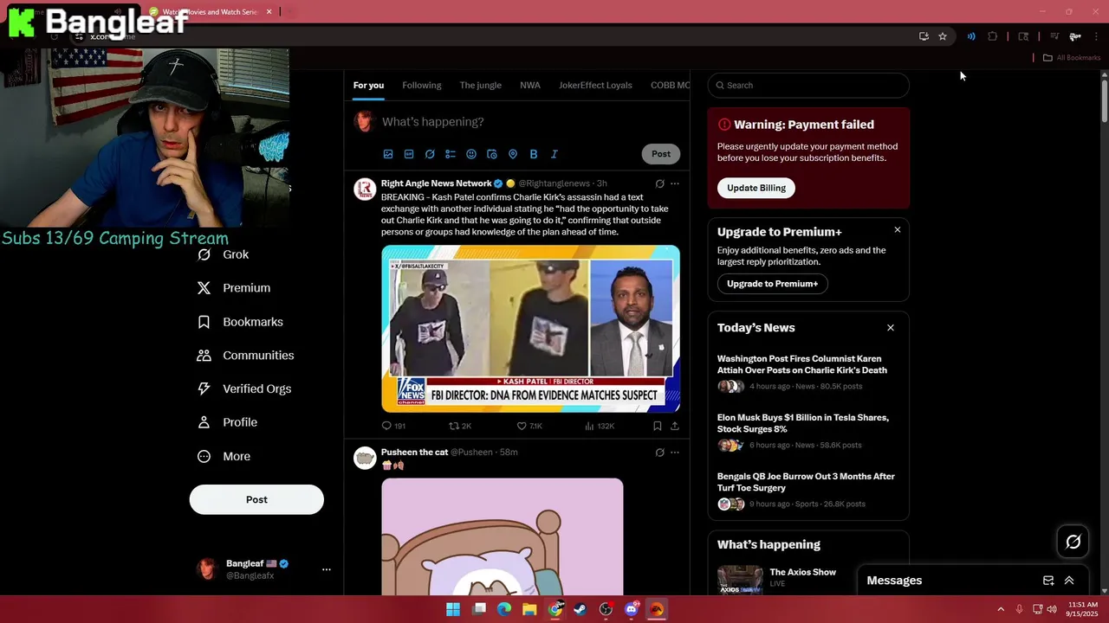Dismiss the Upgrade to Premium+ card
The width and height of the screenshot is (1109, 623).
click(898, 230)
